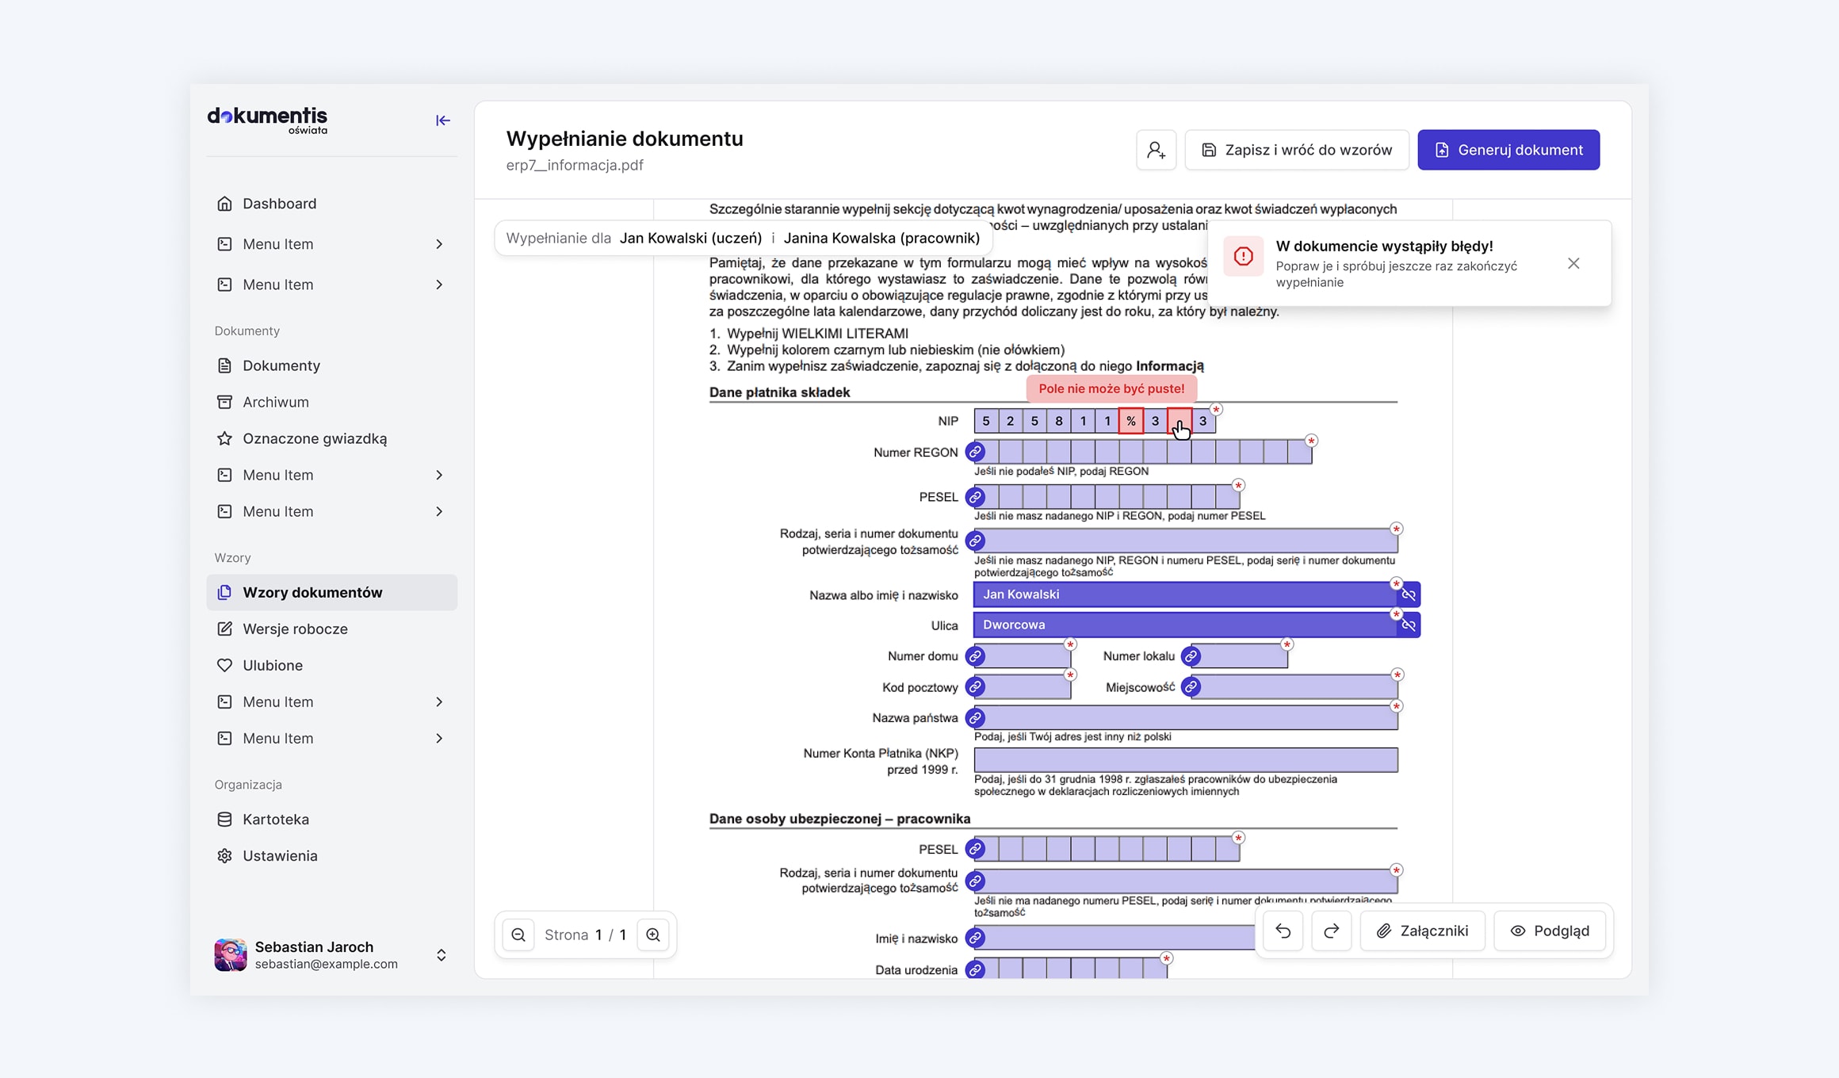1839x1078 pixels.
Task: Click the Nazwa państwa input field
Action: pos(1186,718)
